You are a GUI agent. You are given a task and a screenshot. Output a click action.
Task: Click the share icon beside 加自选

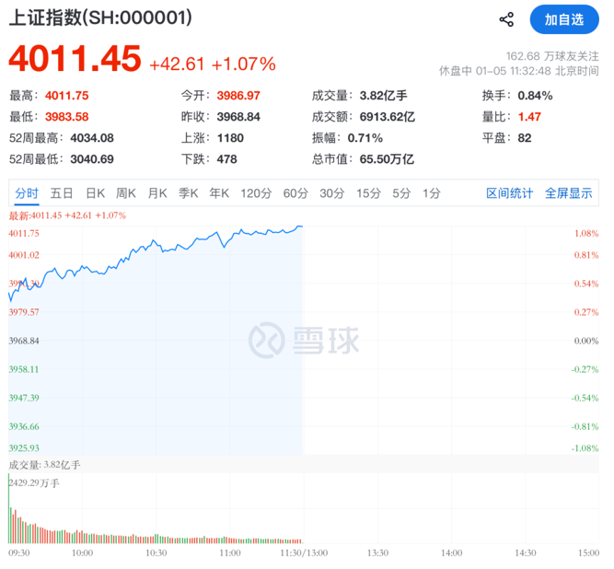coord(506,19)
